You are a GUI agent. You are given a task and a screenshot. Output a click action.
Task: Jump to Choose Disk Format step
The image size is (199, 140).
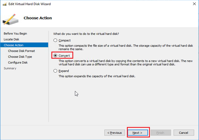pyautogui.click(x=22, y=51)
